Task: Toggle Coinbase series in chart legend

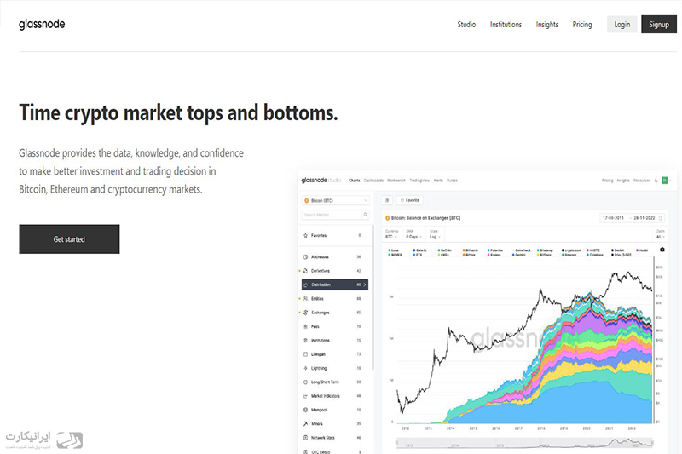Action: coord(594,255)
